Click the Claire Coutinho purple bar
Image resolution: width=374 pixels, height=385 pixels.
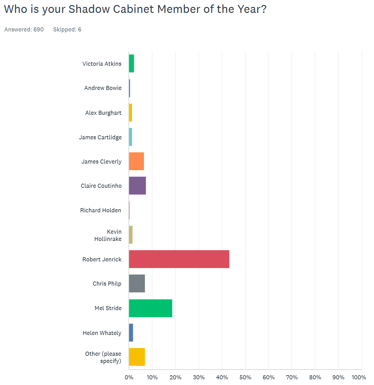(137, 186)
